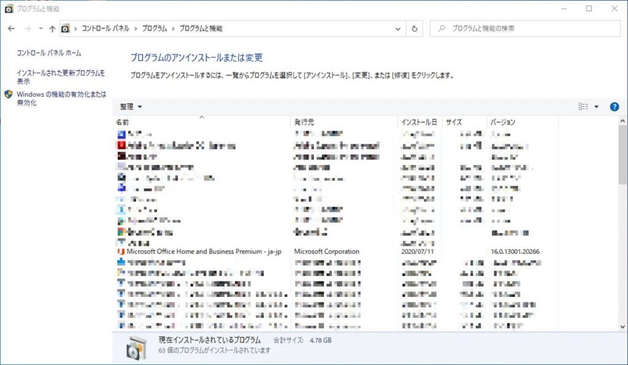Viewport: 628px width, 365px height.
Task: Click the 4.78 GB total size value
Action: coord(320,340)
